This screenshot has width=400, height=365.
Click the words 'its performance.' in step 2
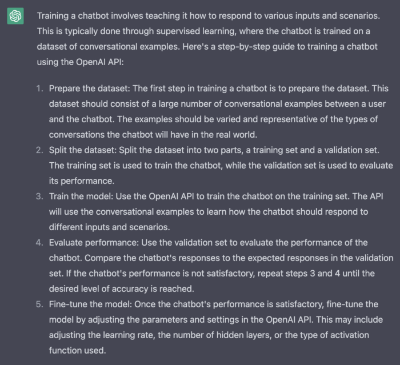tap(82, 181)
